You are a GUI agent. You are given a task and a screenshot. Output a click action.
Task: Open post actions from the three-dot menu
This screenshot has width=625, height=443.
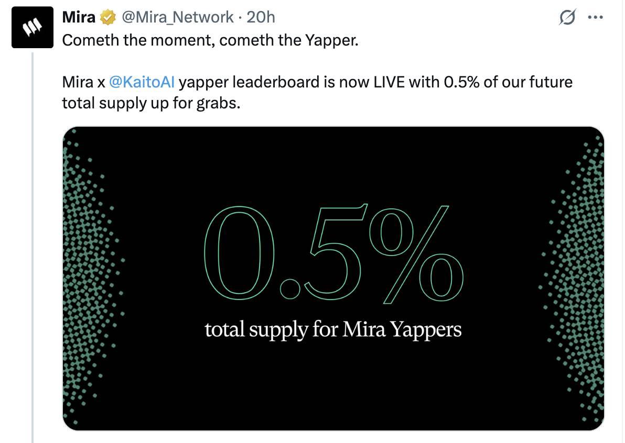(x=597, y=16)
